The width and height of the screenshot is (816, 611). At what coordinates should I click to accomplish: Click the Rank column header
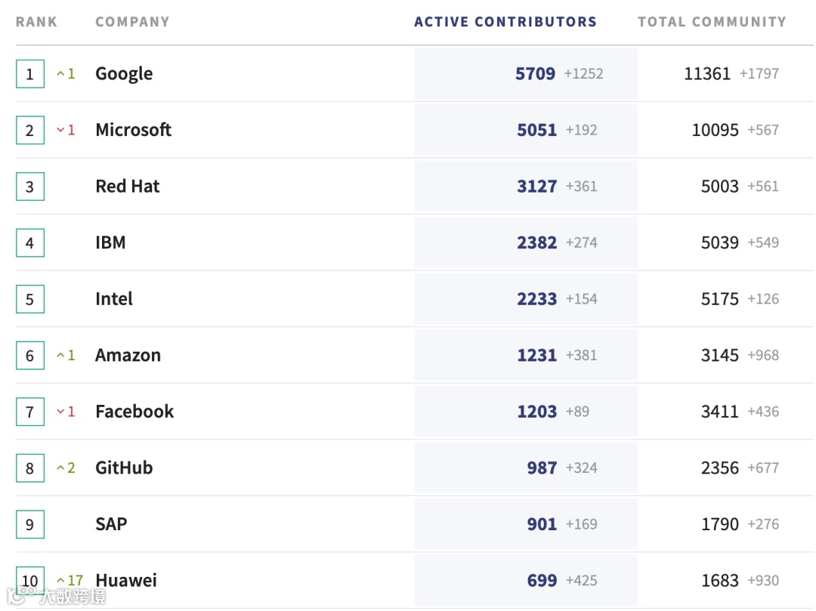tap(36, 22)
